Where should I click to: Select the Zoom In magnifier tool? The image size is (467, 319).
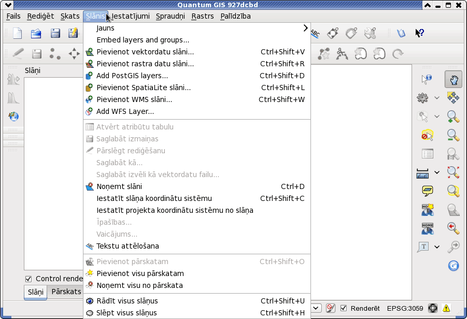453,117
